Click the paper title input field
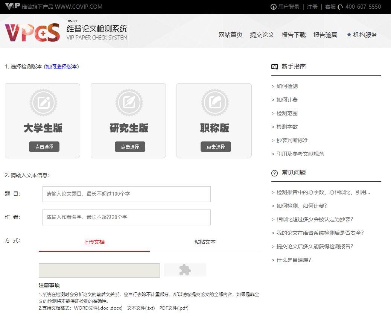 [126, 194]
